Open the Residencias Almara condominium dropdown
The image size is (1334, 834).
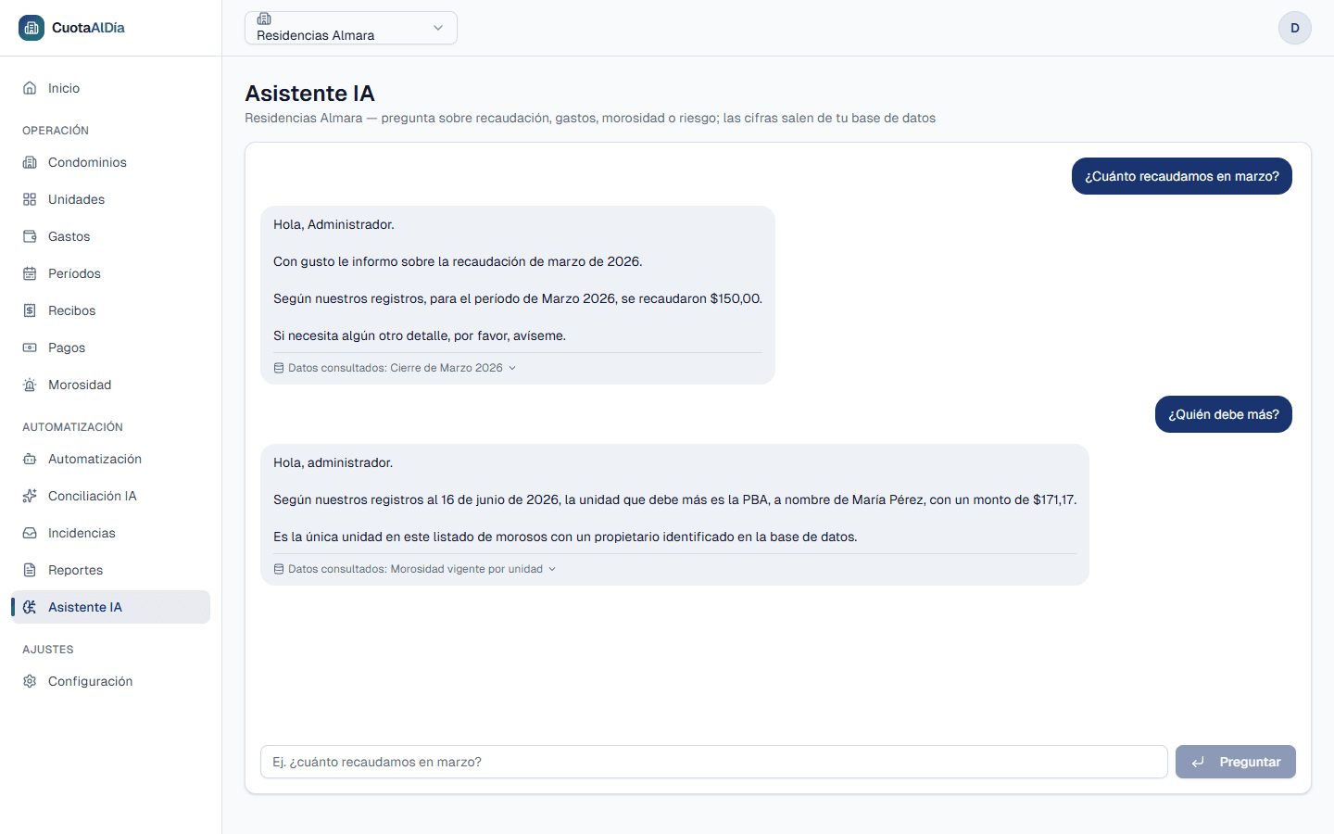(351, 28)
